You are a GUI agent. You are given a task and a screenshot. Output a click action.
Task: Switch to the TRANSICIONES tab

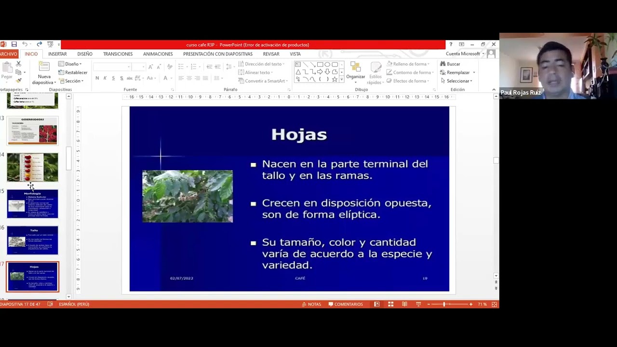[x=118, y=54]
